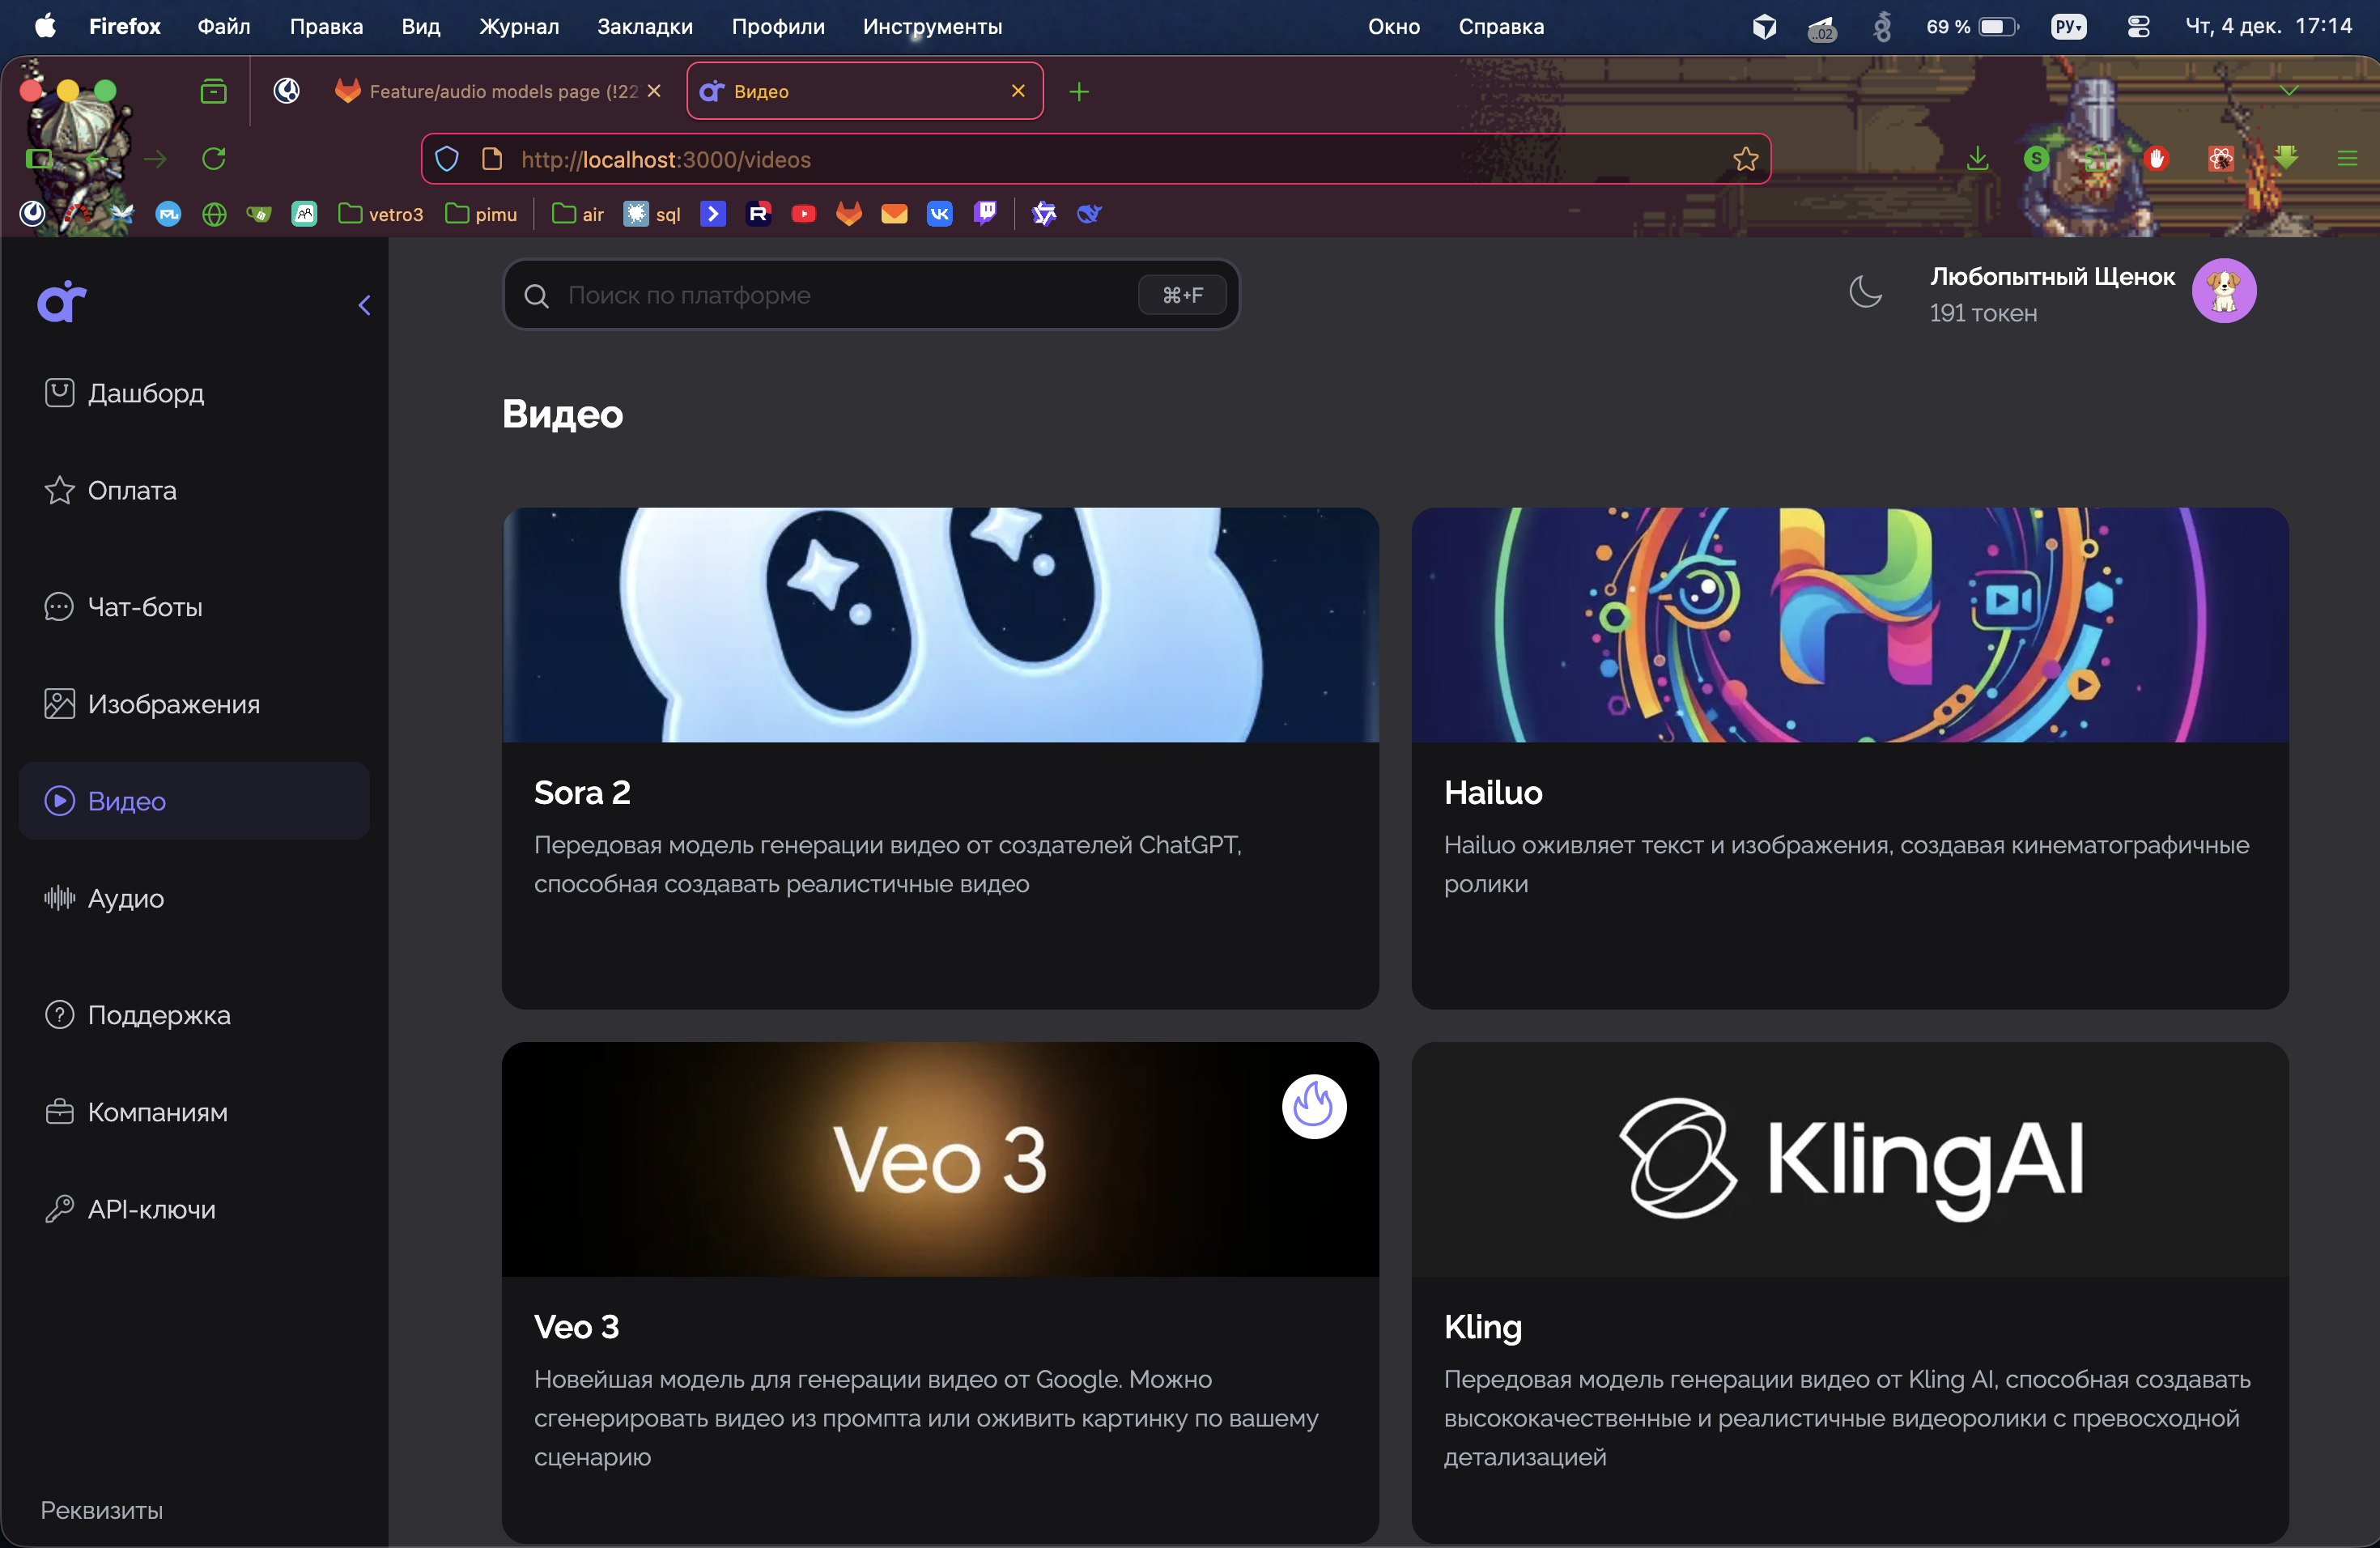The width and height of the screenshot is (2380, 1548).
Task: Open the Закладки menu
Action: (645, 27)
